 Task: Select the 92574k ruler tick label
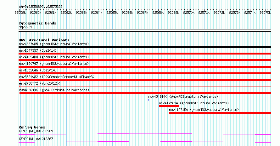[250, 13]
